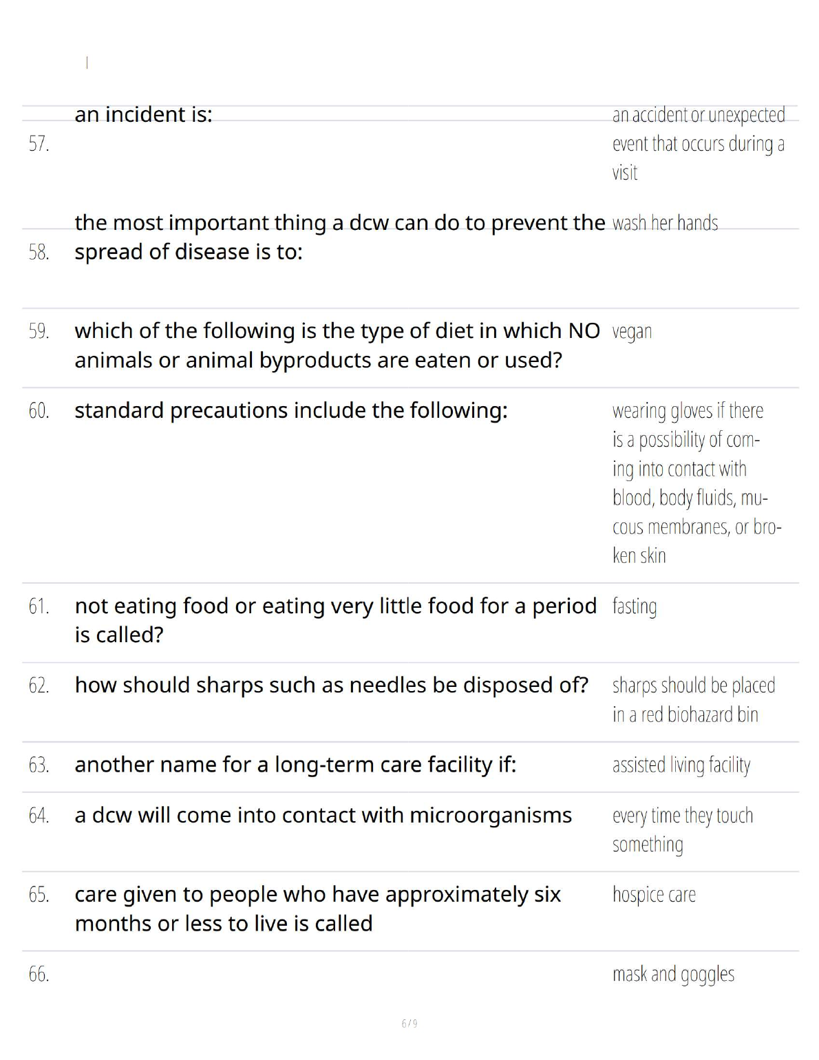The image size is (819, 1060).
Task: Select the answer "hospice care"
Action: pyautogui.click(x=654, y=894)
